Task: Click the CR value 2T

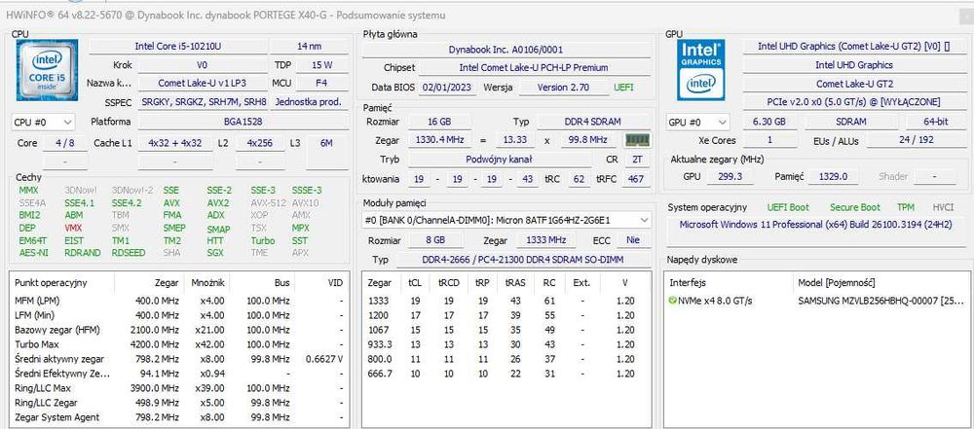Action: coord(637,159)
